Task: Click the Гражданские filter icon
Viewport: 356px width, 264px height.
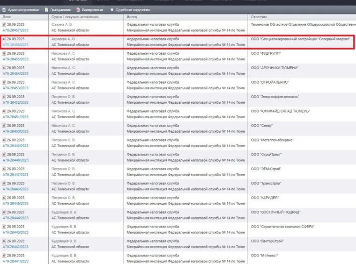Action: [46, 9]
